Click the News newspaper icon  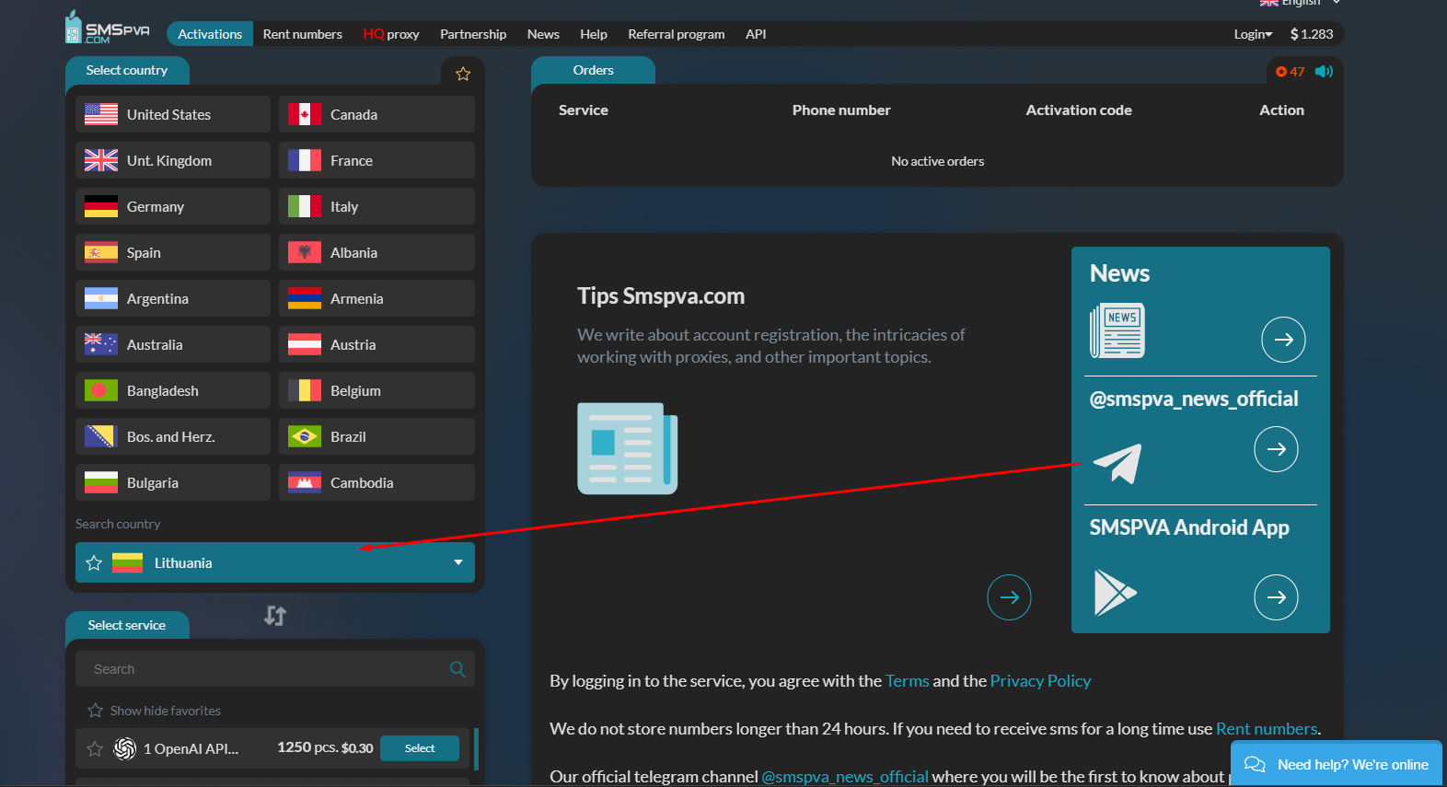[x=1117, y=330]
